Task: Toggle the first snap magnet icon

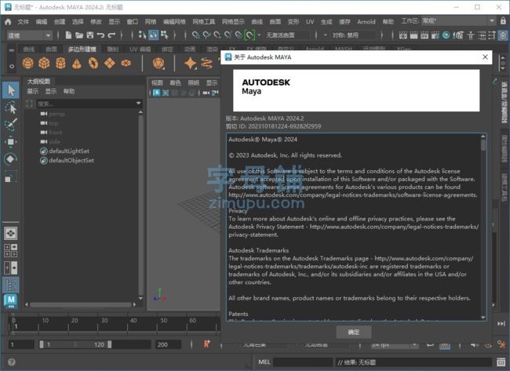Action: [195, 35]
